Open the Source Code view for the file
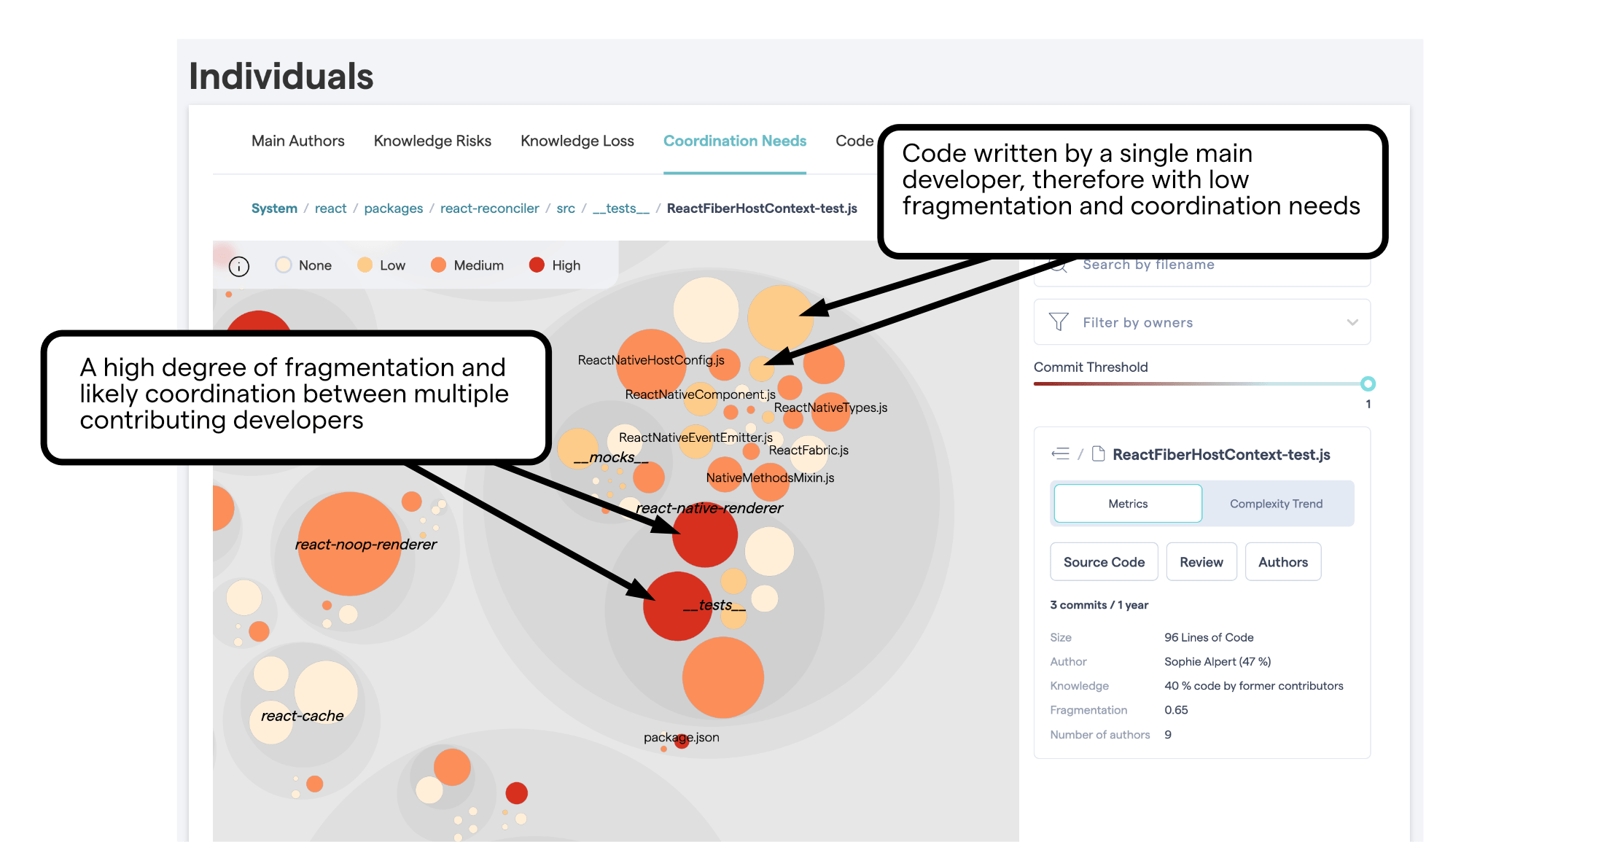Screen dimensions: 1601x842 click(x=1103, y=561)
